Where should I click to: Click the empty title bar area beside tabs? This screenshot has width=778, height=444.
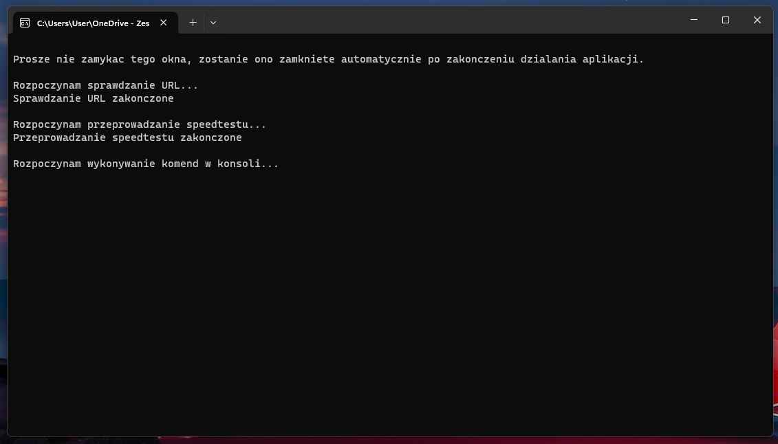(x=447, y=21)
